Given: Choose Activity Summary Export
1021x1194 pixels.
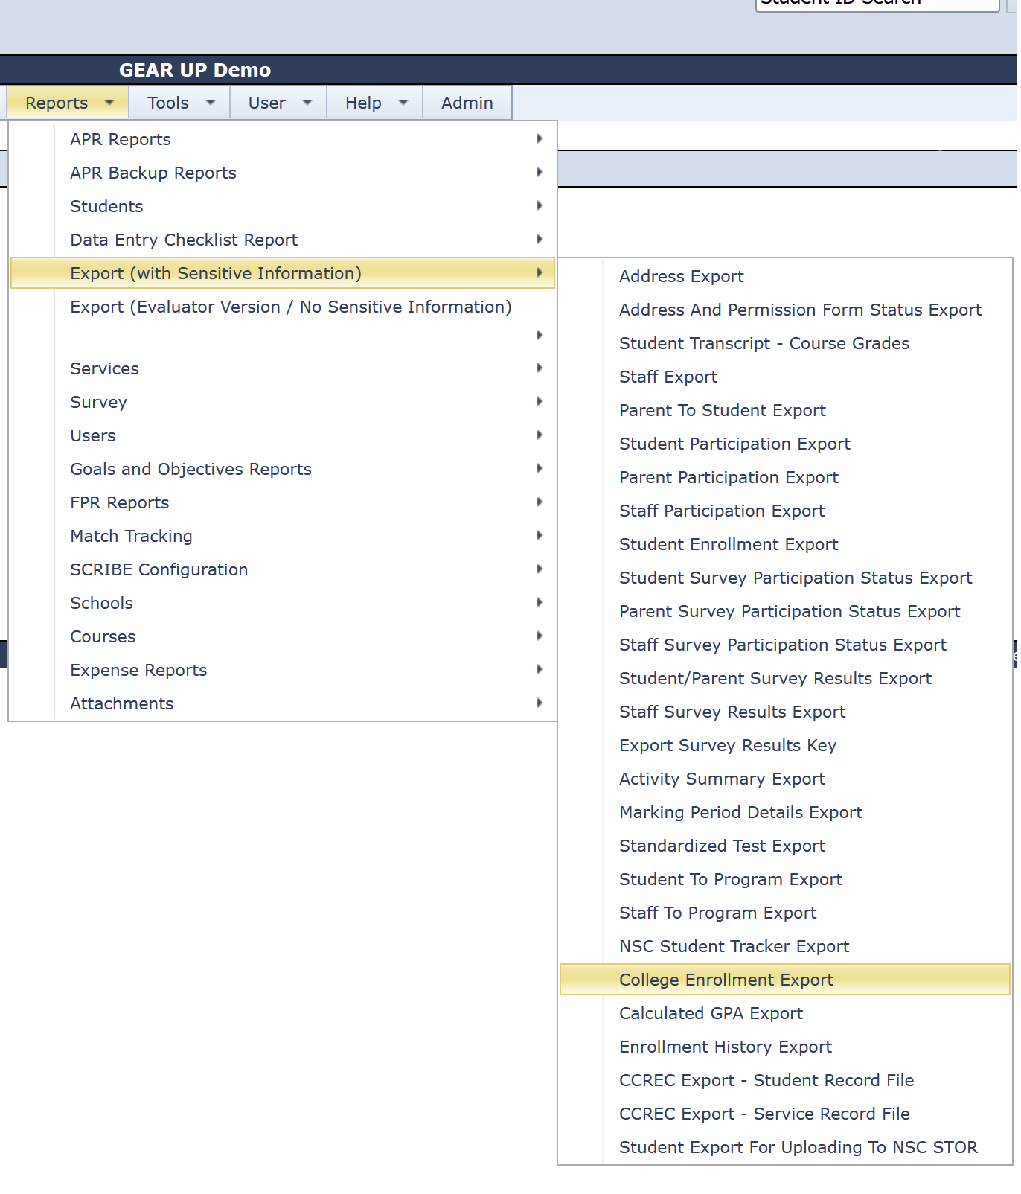Looking at the screenshot, I should coord(785,779).
